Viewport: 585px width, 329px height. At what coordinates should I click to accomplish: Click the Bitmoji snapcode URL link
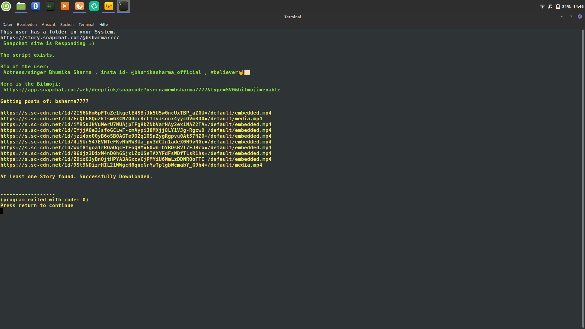[142, 90]
